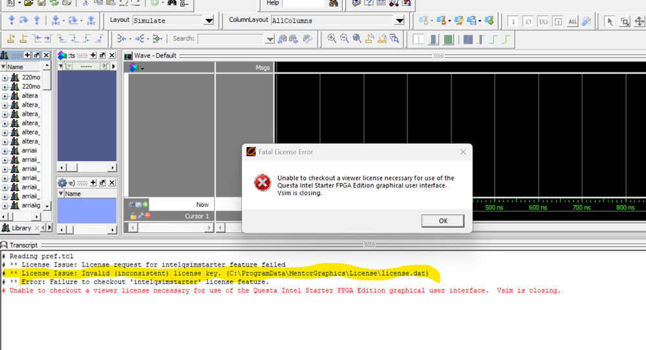Click the Pan Mode four-arrow icon
The height and width of the screenshot is (350, 646).
click(x=640, y=21)
